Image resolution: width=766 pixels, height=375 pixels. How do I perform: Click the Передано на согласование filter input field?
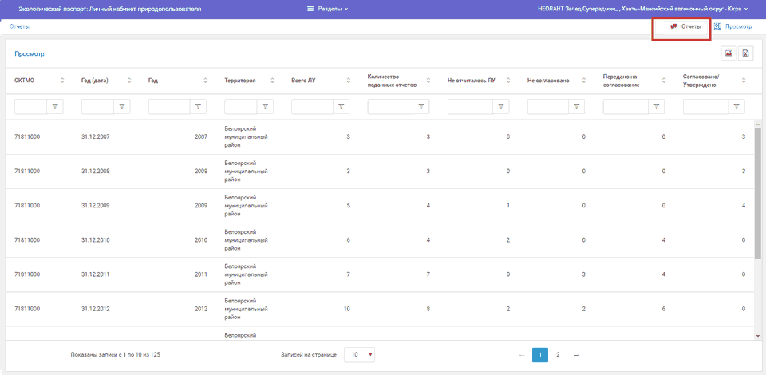626,106
